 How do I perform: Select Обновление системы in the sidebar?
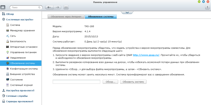(x=21, y=63)
